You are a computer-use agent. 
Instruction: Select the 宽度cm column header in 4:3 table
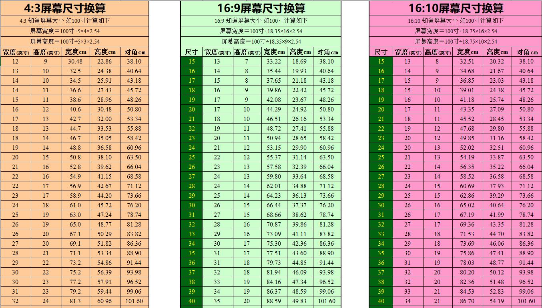[x=75, y=52]
